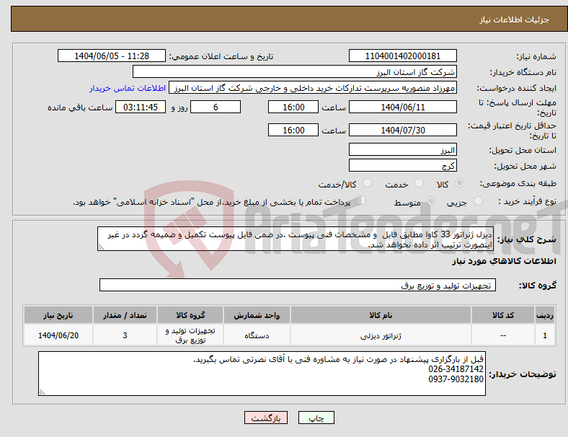Click the goods group field تجهیزات تولید و توزیع برق

[x=298, y=285]
